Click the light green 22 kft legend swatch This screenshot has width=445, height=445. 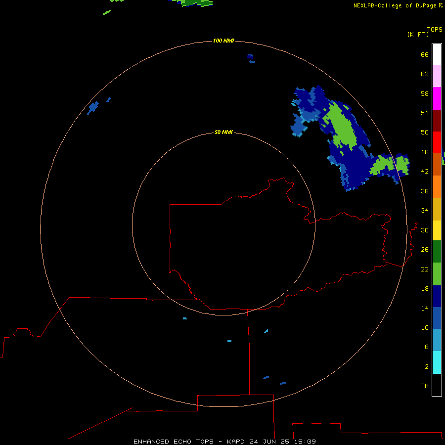[437, 274]
